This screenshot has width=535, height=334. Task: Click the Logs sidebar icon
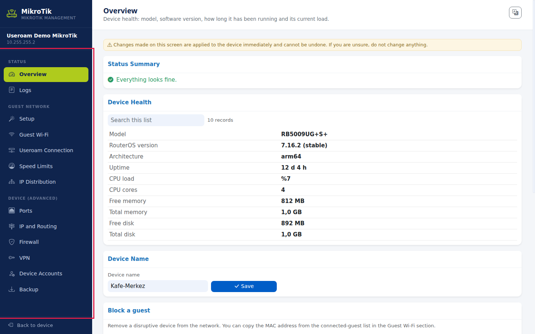pos(12,90)
